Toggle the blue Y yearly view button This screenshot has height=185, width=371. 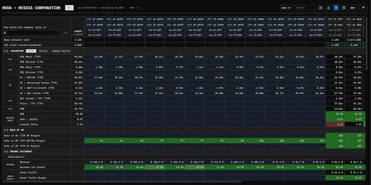[336, 8]
